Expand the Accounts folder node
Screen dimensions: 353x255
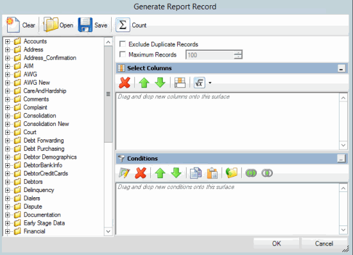point(8,42)
